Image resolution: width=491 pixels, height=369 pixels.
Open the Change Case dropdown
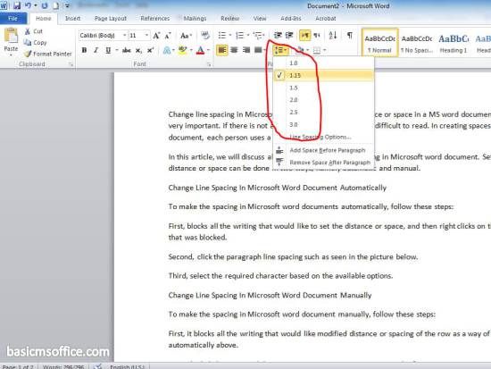(186, 36)
